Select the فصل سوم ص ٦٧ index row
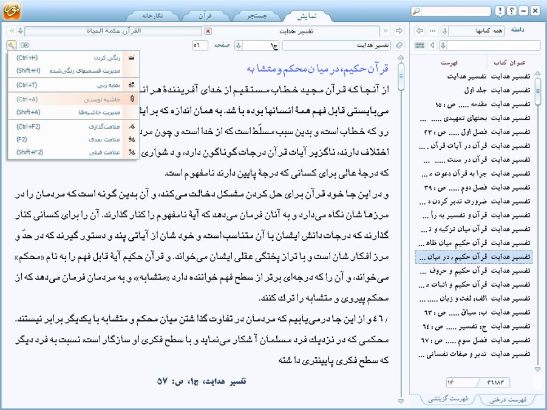 click(x=474, y=340)
